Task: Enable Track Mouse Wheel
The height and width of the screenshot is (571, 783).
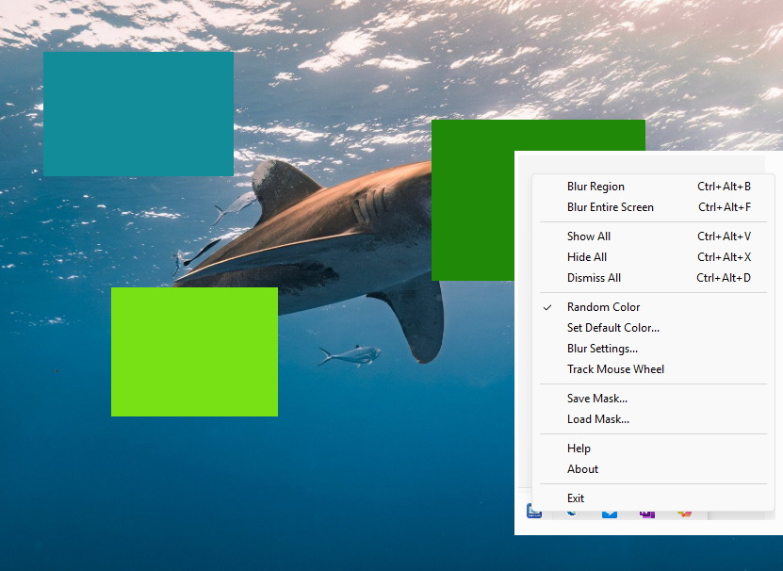Action: [615, 368]
